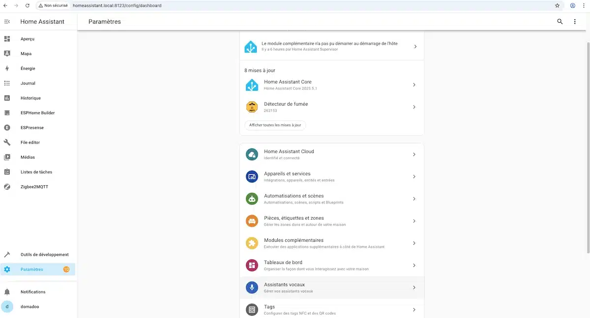Open the Le module complémentaire repair notice
This screenshot has height=318, width=590.
(331, 46)
